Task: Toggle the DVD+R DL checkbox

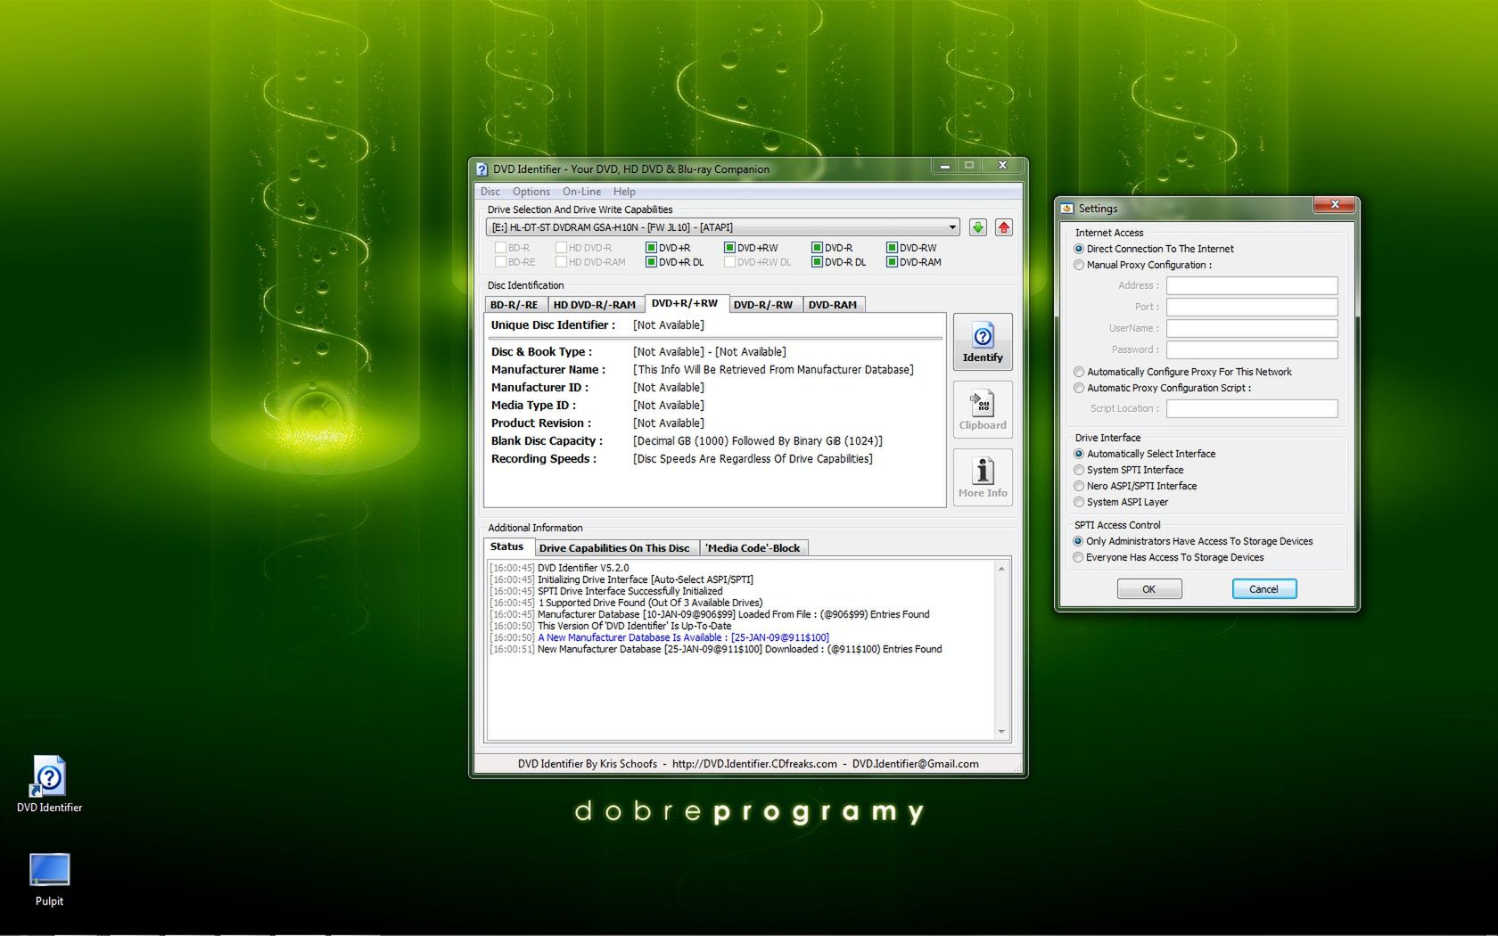Action: tap(651, 262)
